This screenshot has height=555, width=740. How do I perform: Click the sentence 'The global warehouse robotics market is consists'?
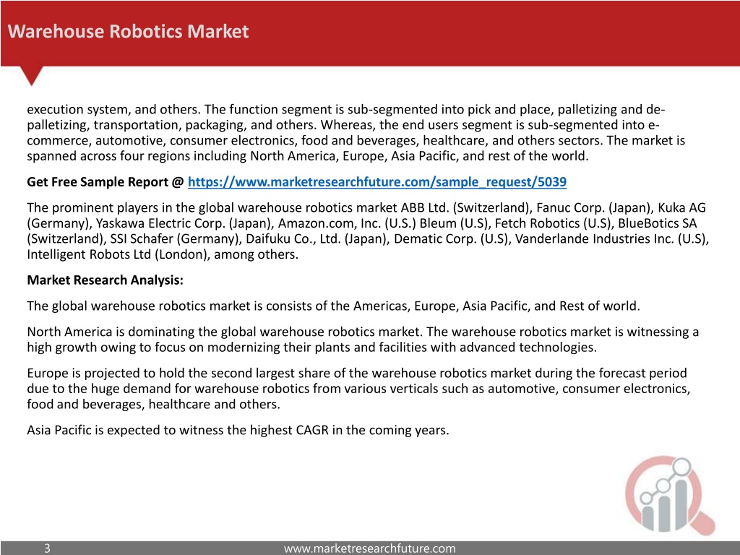click(333, 306)
